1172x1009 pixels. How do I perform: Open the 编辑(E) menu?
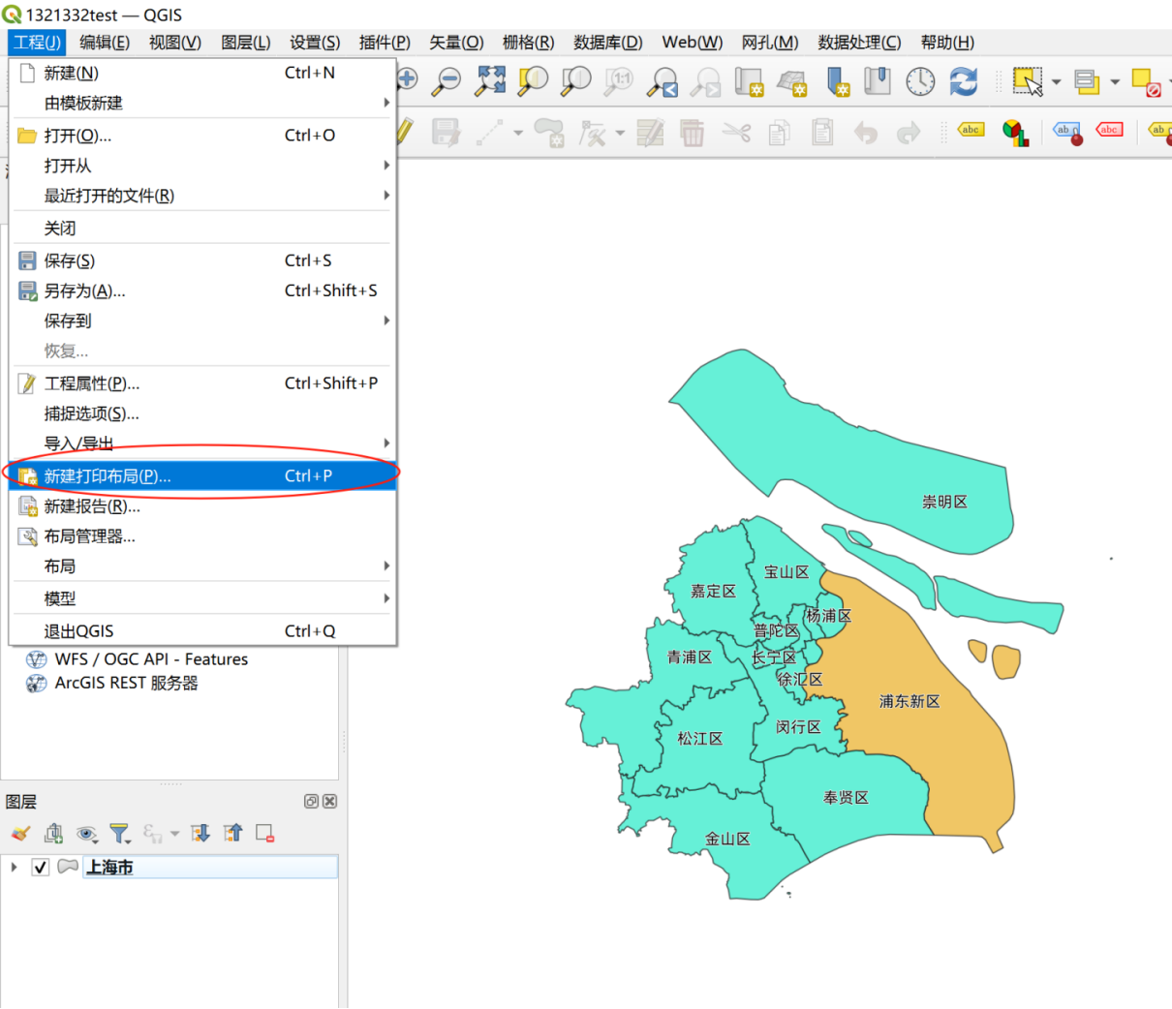point(105,42)
